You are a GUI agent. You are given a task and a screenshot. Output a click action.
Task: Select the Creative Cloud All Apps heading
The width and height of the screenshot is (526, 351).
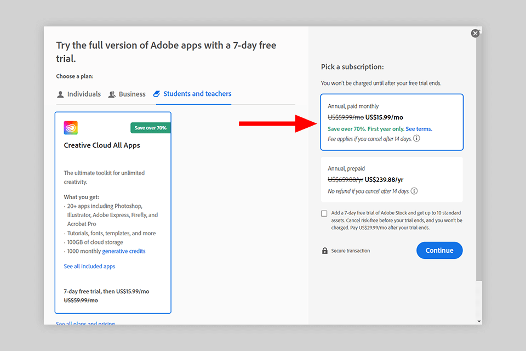coord(102,145)
